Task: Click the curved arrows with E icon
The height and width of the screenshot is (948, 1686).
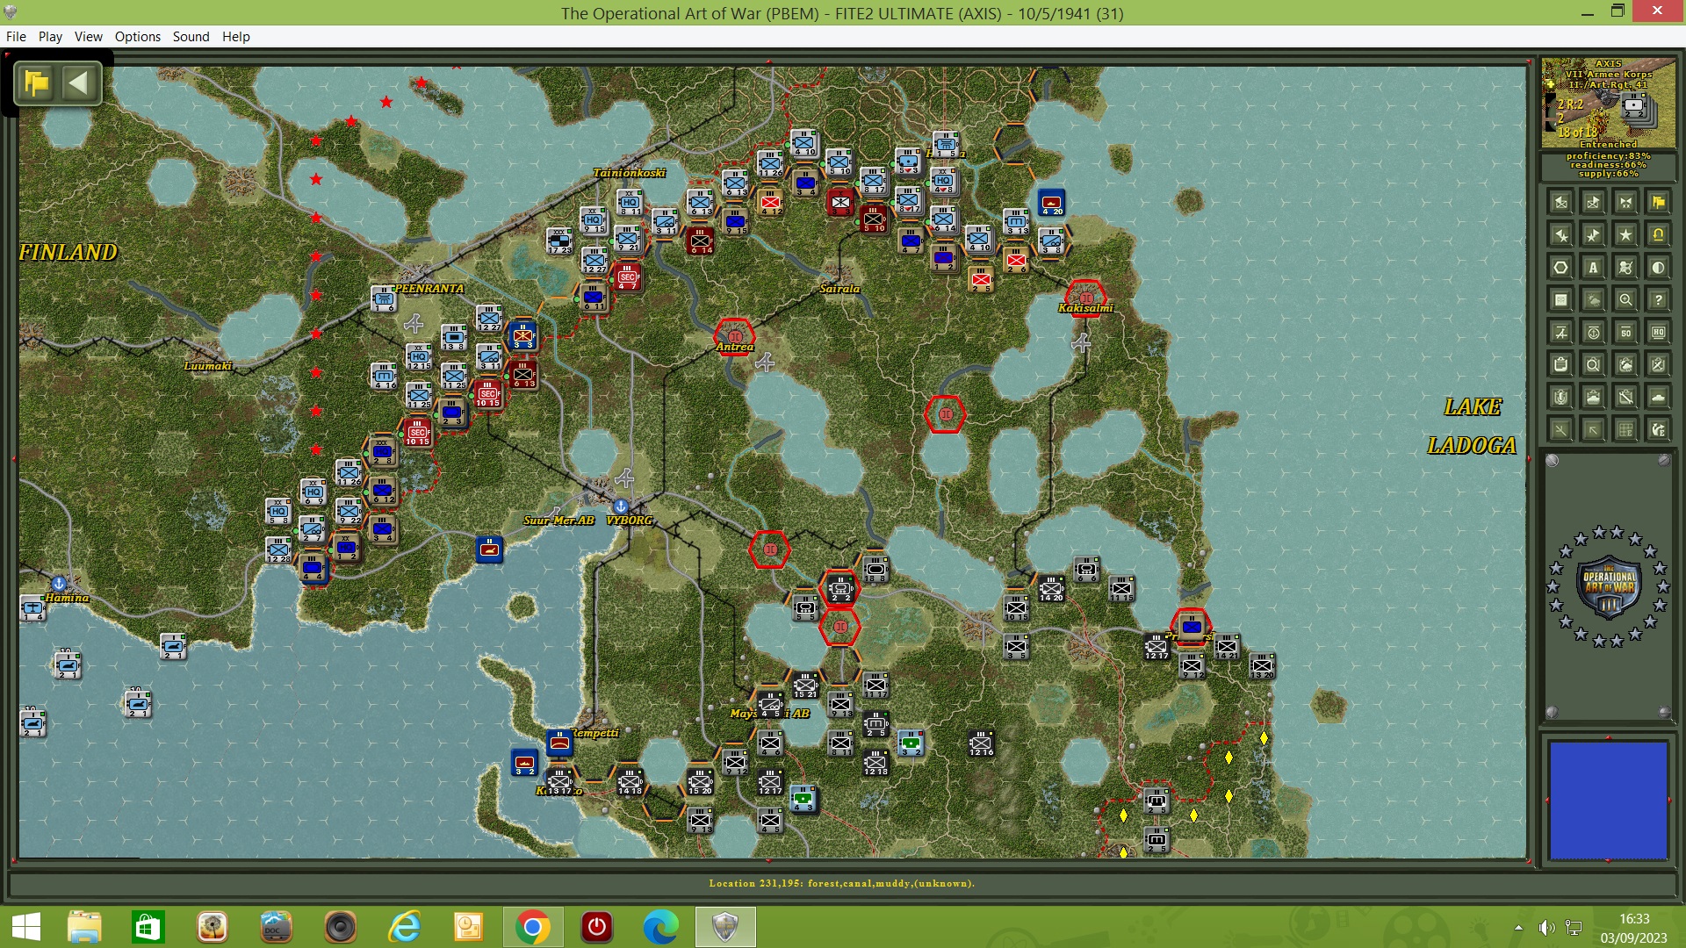Action: [1658, 430]
